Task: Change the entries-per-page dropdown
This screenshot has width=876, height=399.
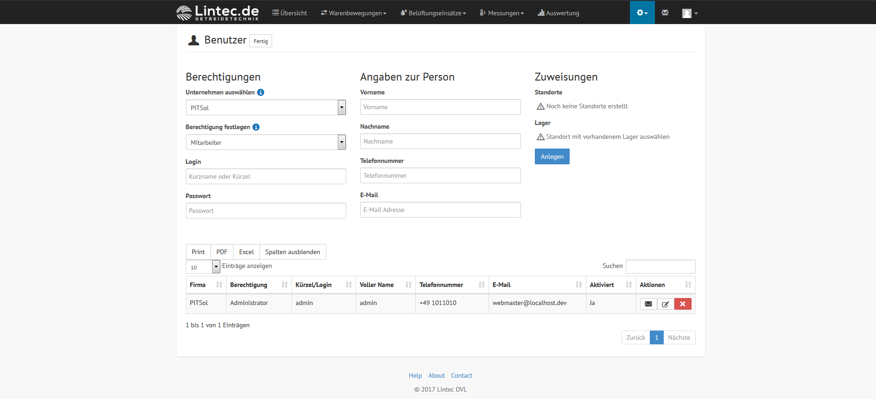Action: click(203, 267)
